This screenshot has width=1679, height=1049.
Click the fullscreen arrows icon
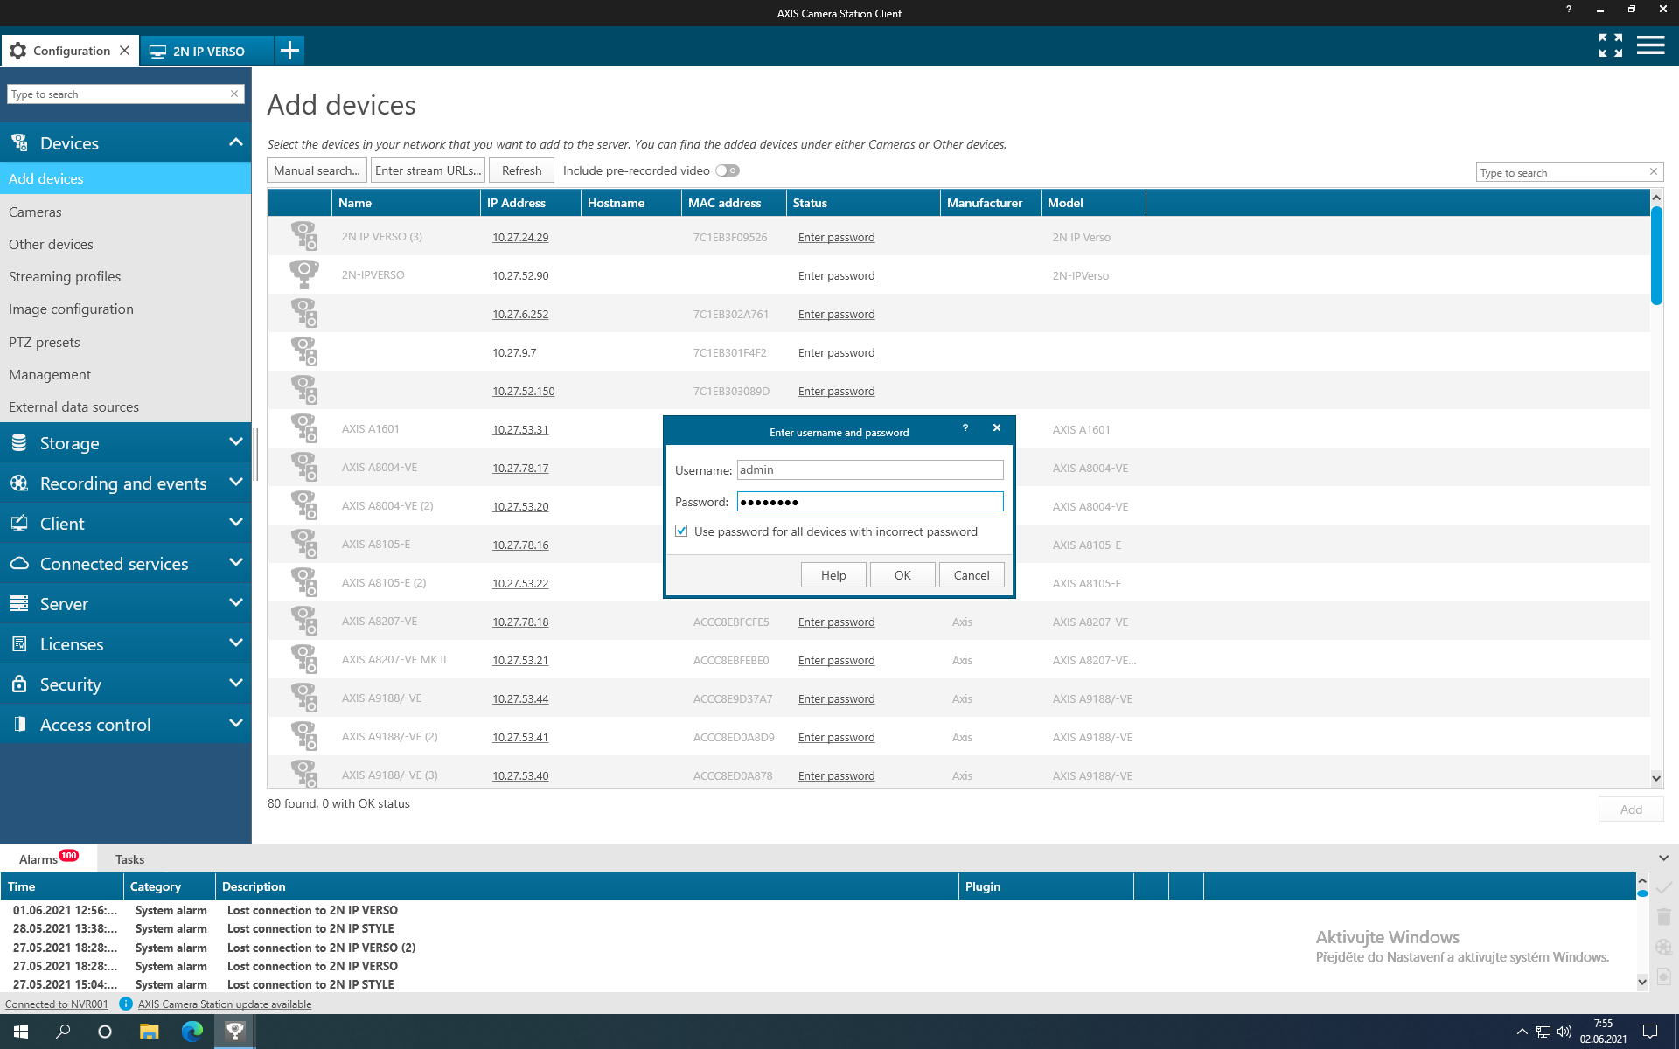pyautogui.click(x=1610, y=45)
